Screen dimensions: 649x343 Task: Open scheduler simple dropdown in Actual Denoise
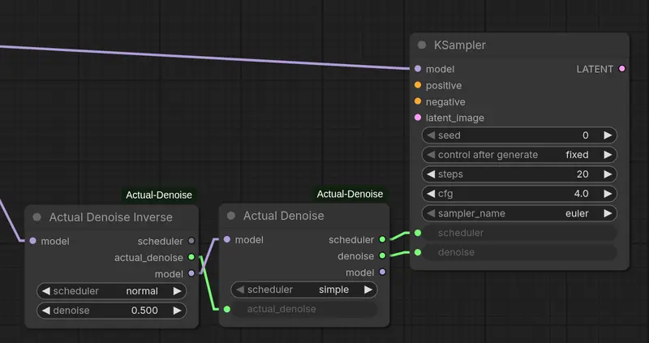click(304, 289)
